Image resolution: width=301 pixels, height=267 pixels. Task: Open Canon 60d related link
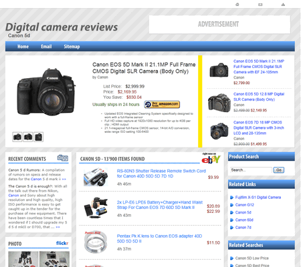click(x=244, y=220)
